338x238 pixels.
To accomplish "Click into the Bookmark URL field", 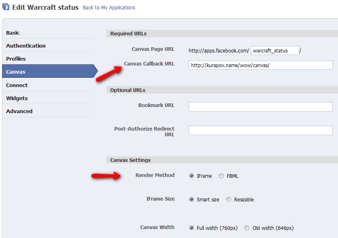I will [x=260, y=107].
